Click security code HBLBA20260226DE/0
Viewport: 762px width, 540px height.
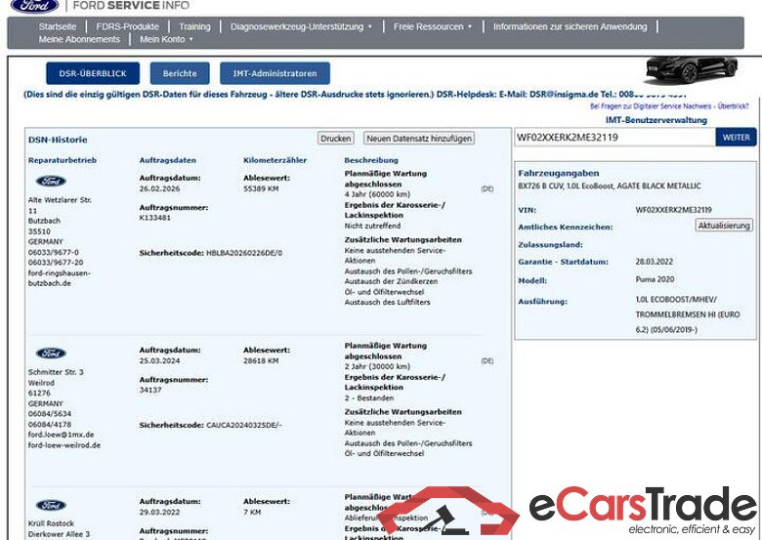(244, 253)
